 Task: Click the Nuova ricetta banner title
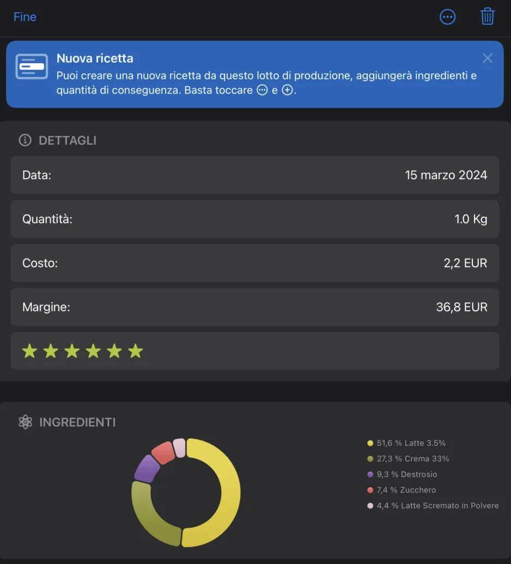point(95,58)
